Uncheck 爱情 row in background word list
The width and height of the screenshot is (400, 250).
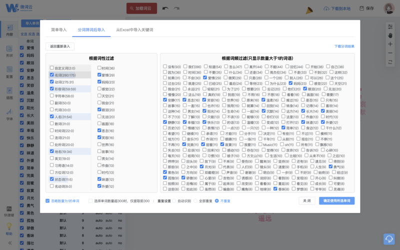pos(22,47)
